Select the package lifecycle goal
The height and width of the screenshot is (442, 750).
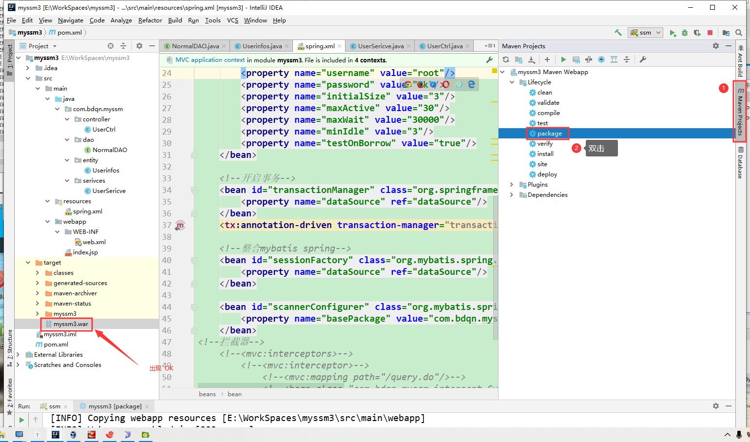click(x=549, y=134)
